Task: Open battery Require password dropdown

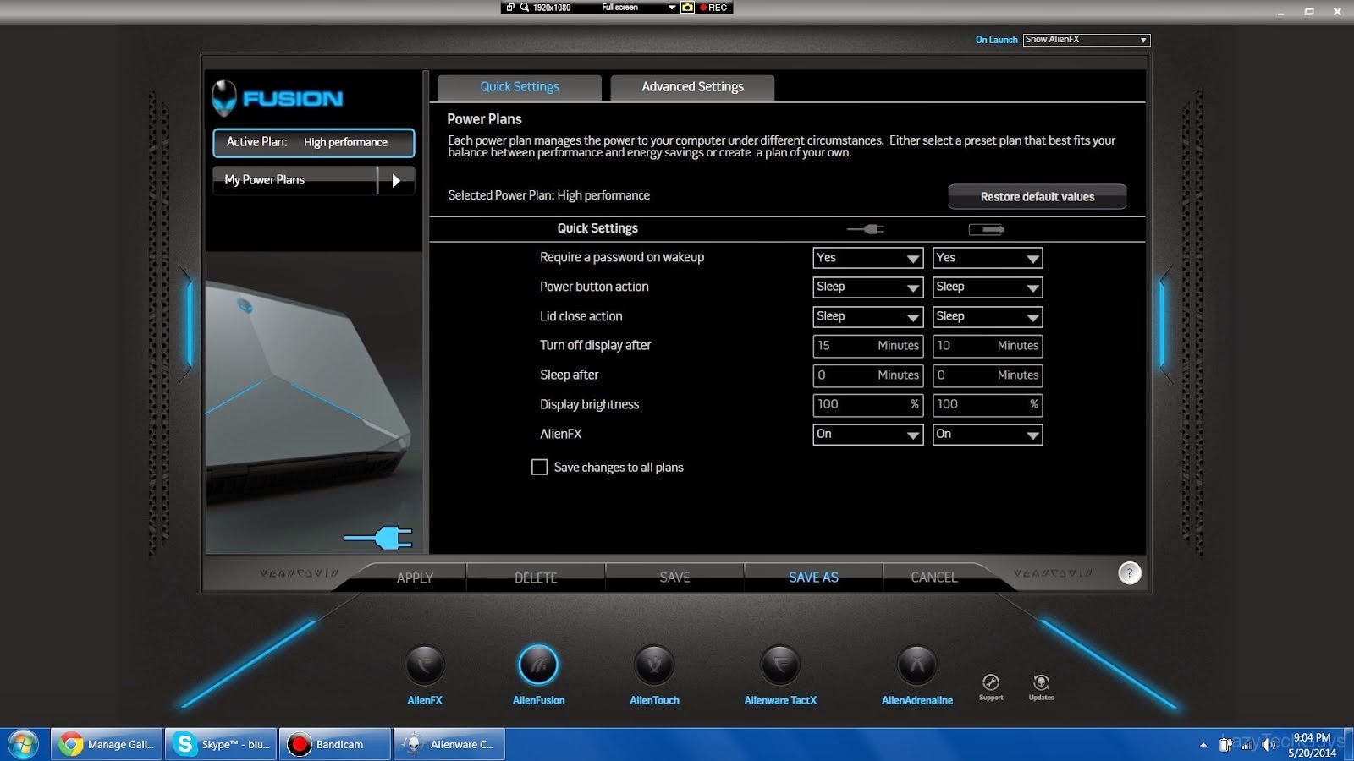Action: [x=988, y=258]
